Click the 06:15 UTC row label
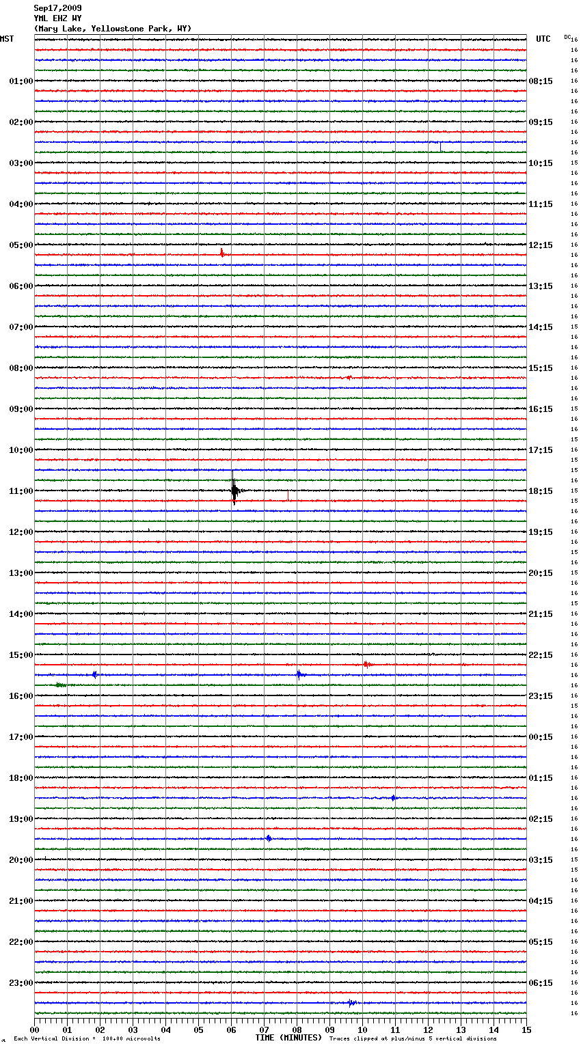 tap(541, 983)
